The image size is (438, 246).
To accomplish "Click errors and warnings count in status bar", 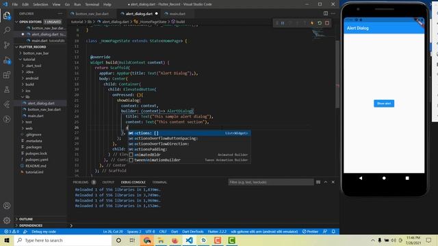I will 12,232.
